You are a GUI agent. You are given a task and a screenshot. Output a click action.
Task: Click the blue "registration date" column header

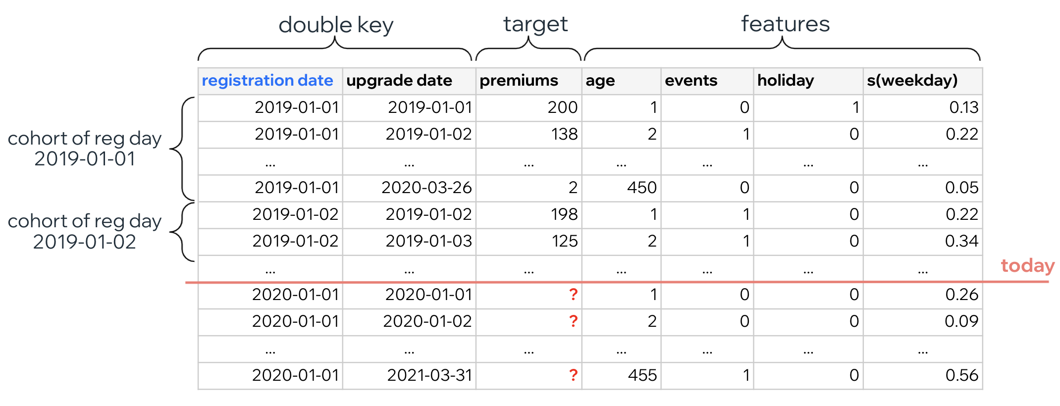tap(267, 81)
